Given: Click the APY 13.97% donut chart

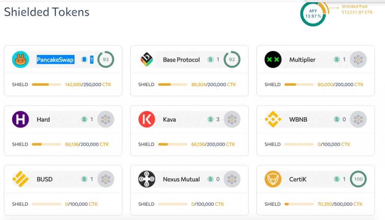Looking at the screenshot, I should 313,14.
